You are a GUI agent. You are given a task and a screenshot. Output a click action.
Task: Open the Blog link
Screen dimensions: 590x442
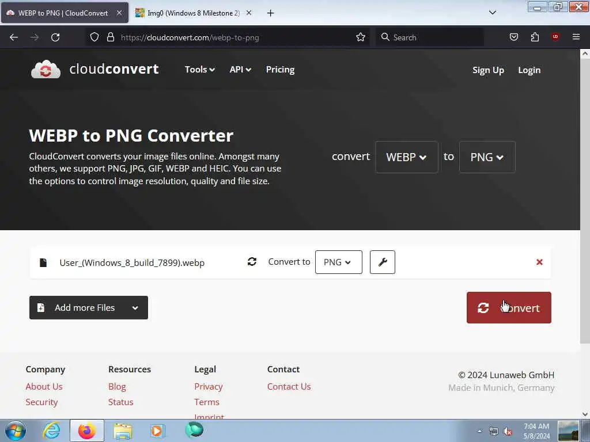[x=117, y=386]
